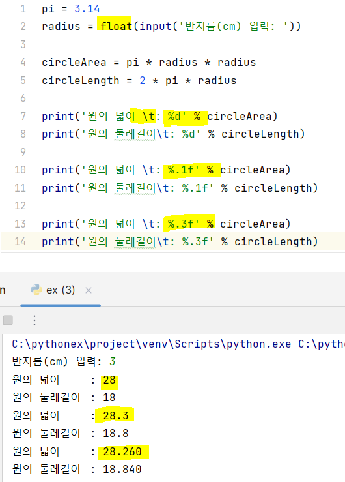Click the highlighted 28.3 output value
Viewport: 345px width, 482px height.
(116, 415)
